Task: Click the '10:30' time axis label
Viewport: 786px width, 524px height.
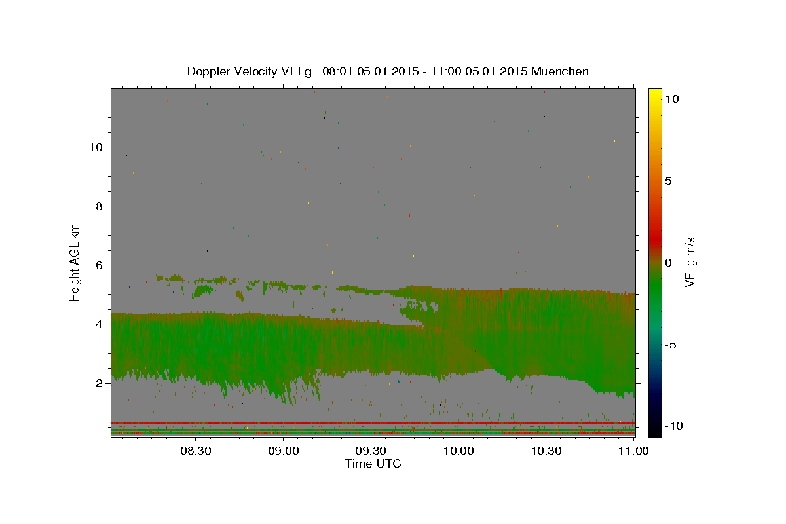Action: 546,451
